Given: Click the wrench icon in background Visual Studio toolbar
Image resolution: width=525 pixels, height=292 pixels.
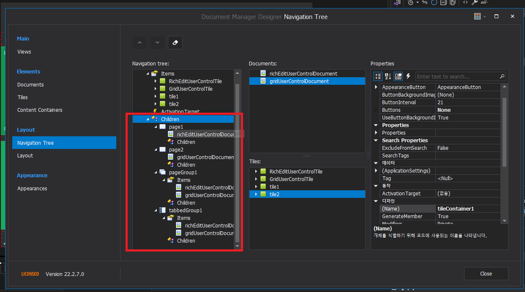Looking at the screenshot, I should tap(474, 3).
